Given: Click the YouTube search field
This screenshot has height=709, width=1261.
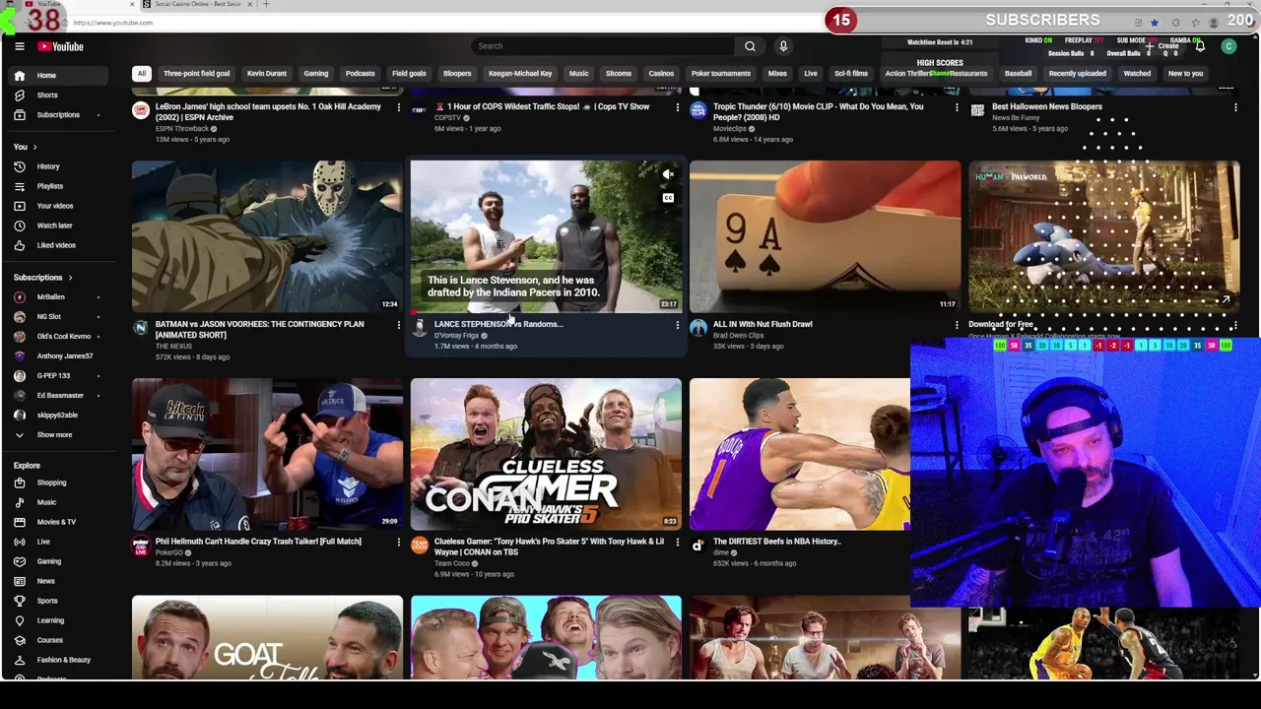Looking at the screenshot, I should pos(603,46).
